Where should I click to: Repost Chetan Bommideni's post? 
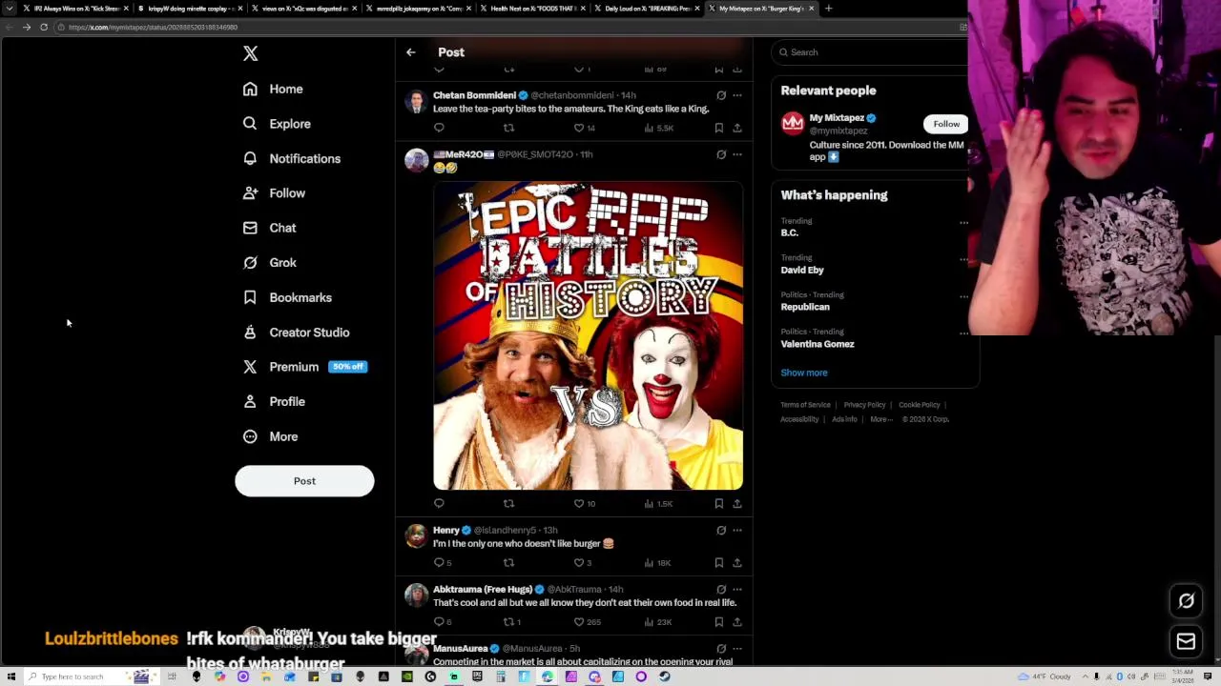508,128
